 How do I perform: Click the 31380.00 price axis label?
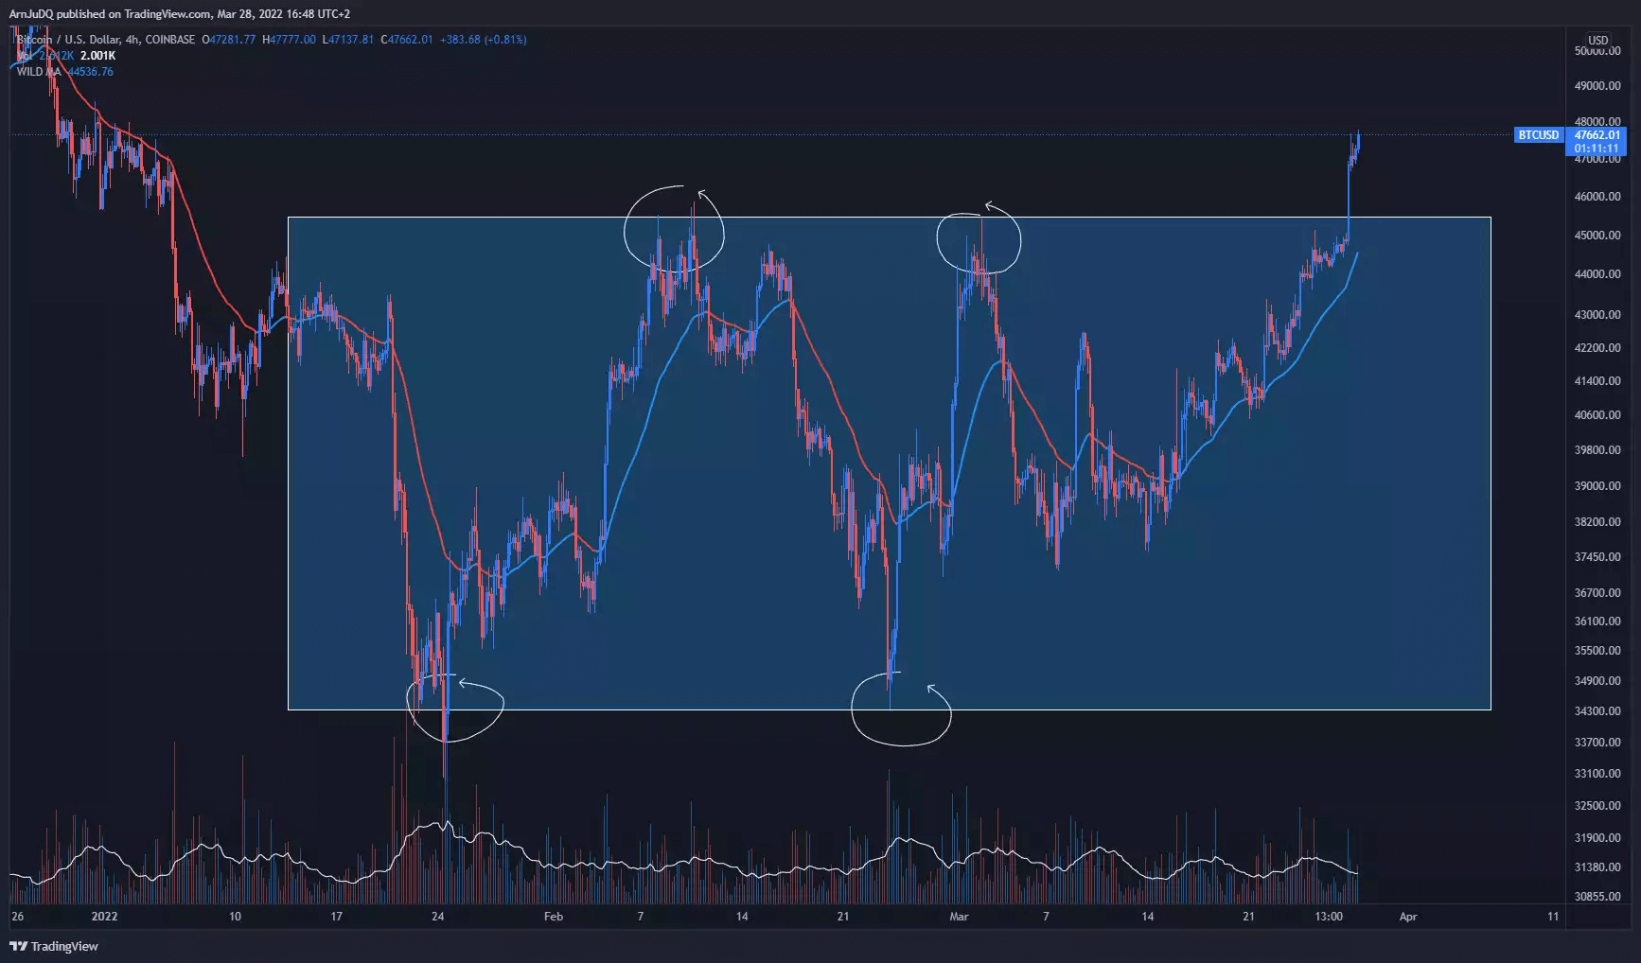point(1597,867)
